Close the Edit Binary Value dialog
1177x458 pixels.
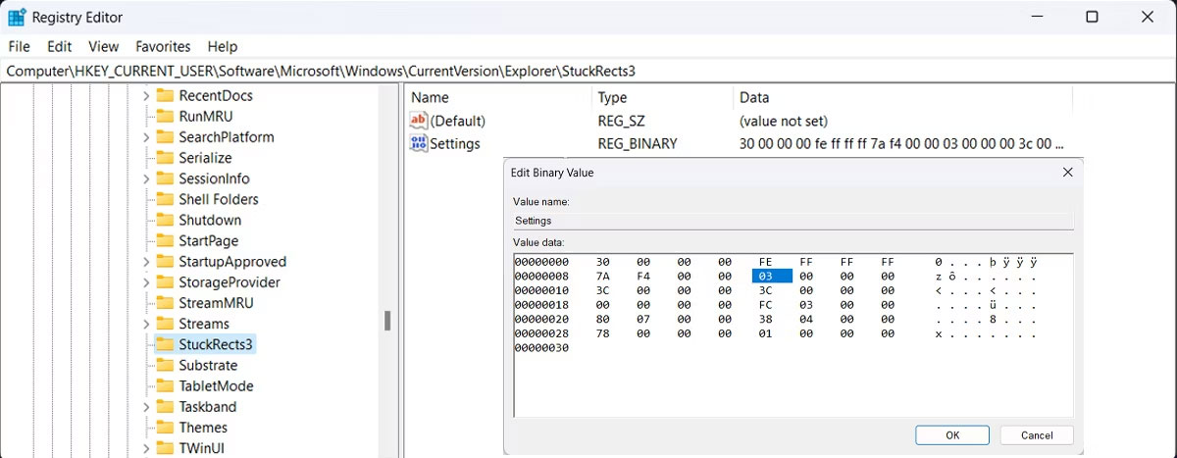(x=1067, y=173)
